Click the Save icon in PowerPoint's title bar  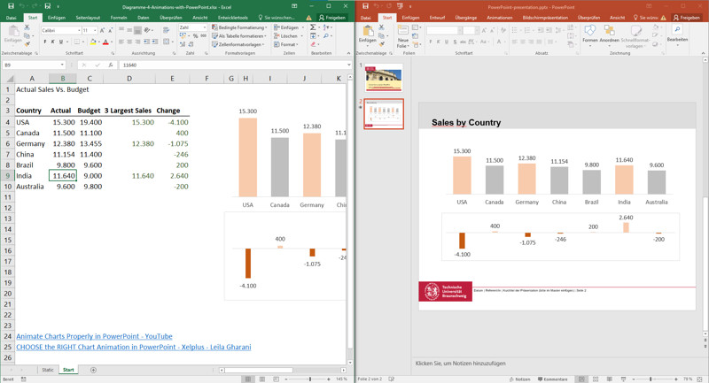(365, 6)
